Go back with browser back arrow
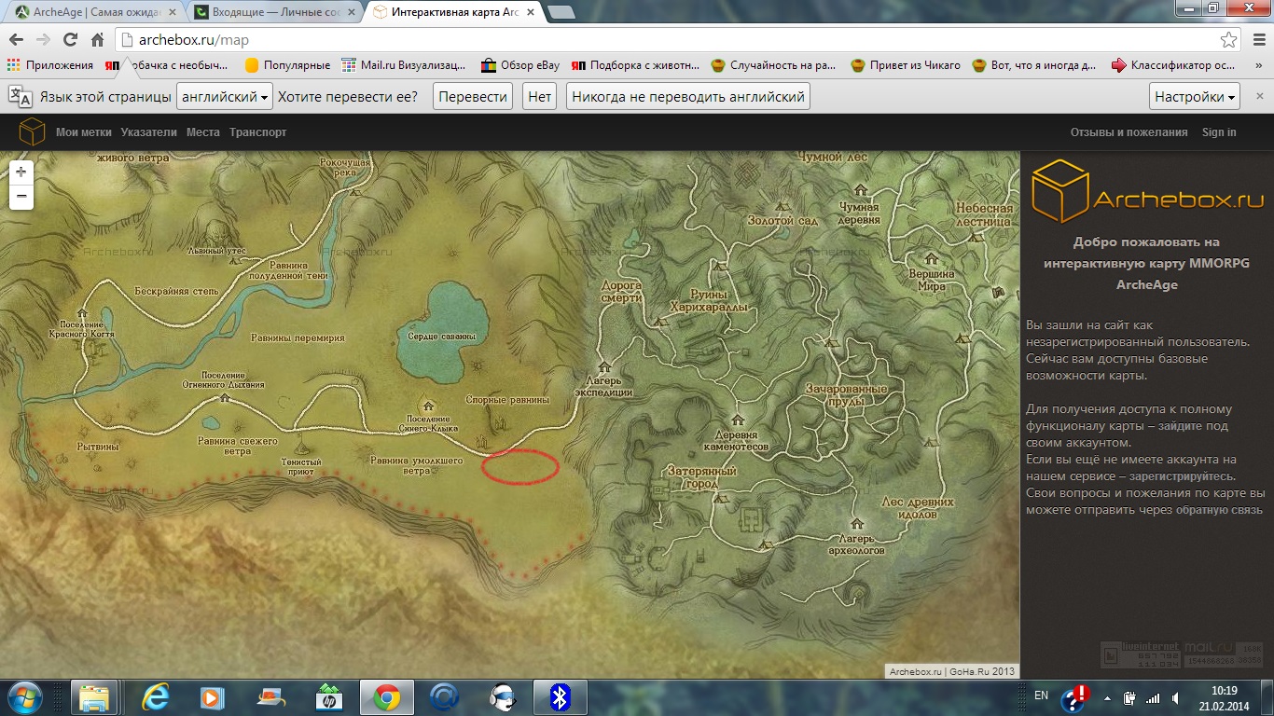The image size is (1274, 716). (x=17, y=40)
